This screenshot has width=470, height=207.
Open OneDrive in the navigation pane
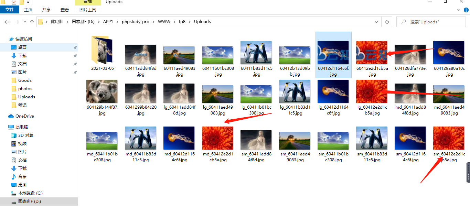24,116
